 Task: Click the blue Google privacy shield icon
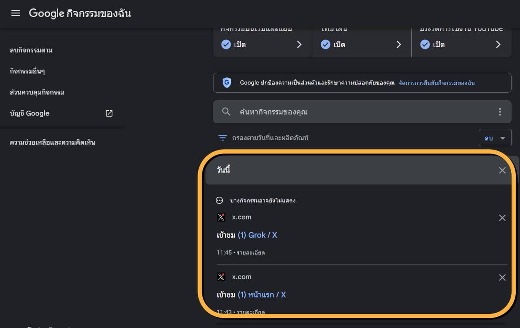tap(227, 83)
